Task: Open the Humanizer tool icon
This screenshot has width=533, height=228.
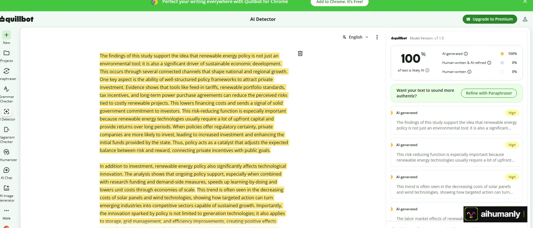Action: point(6,152)
